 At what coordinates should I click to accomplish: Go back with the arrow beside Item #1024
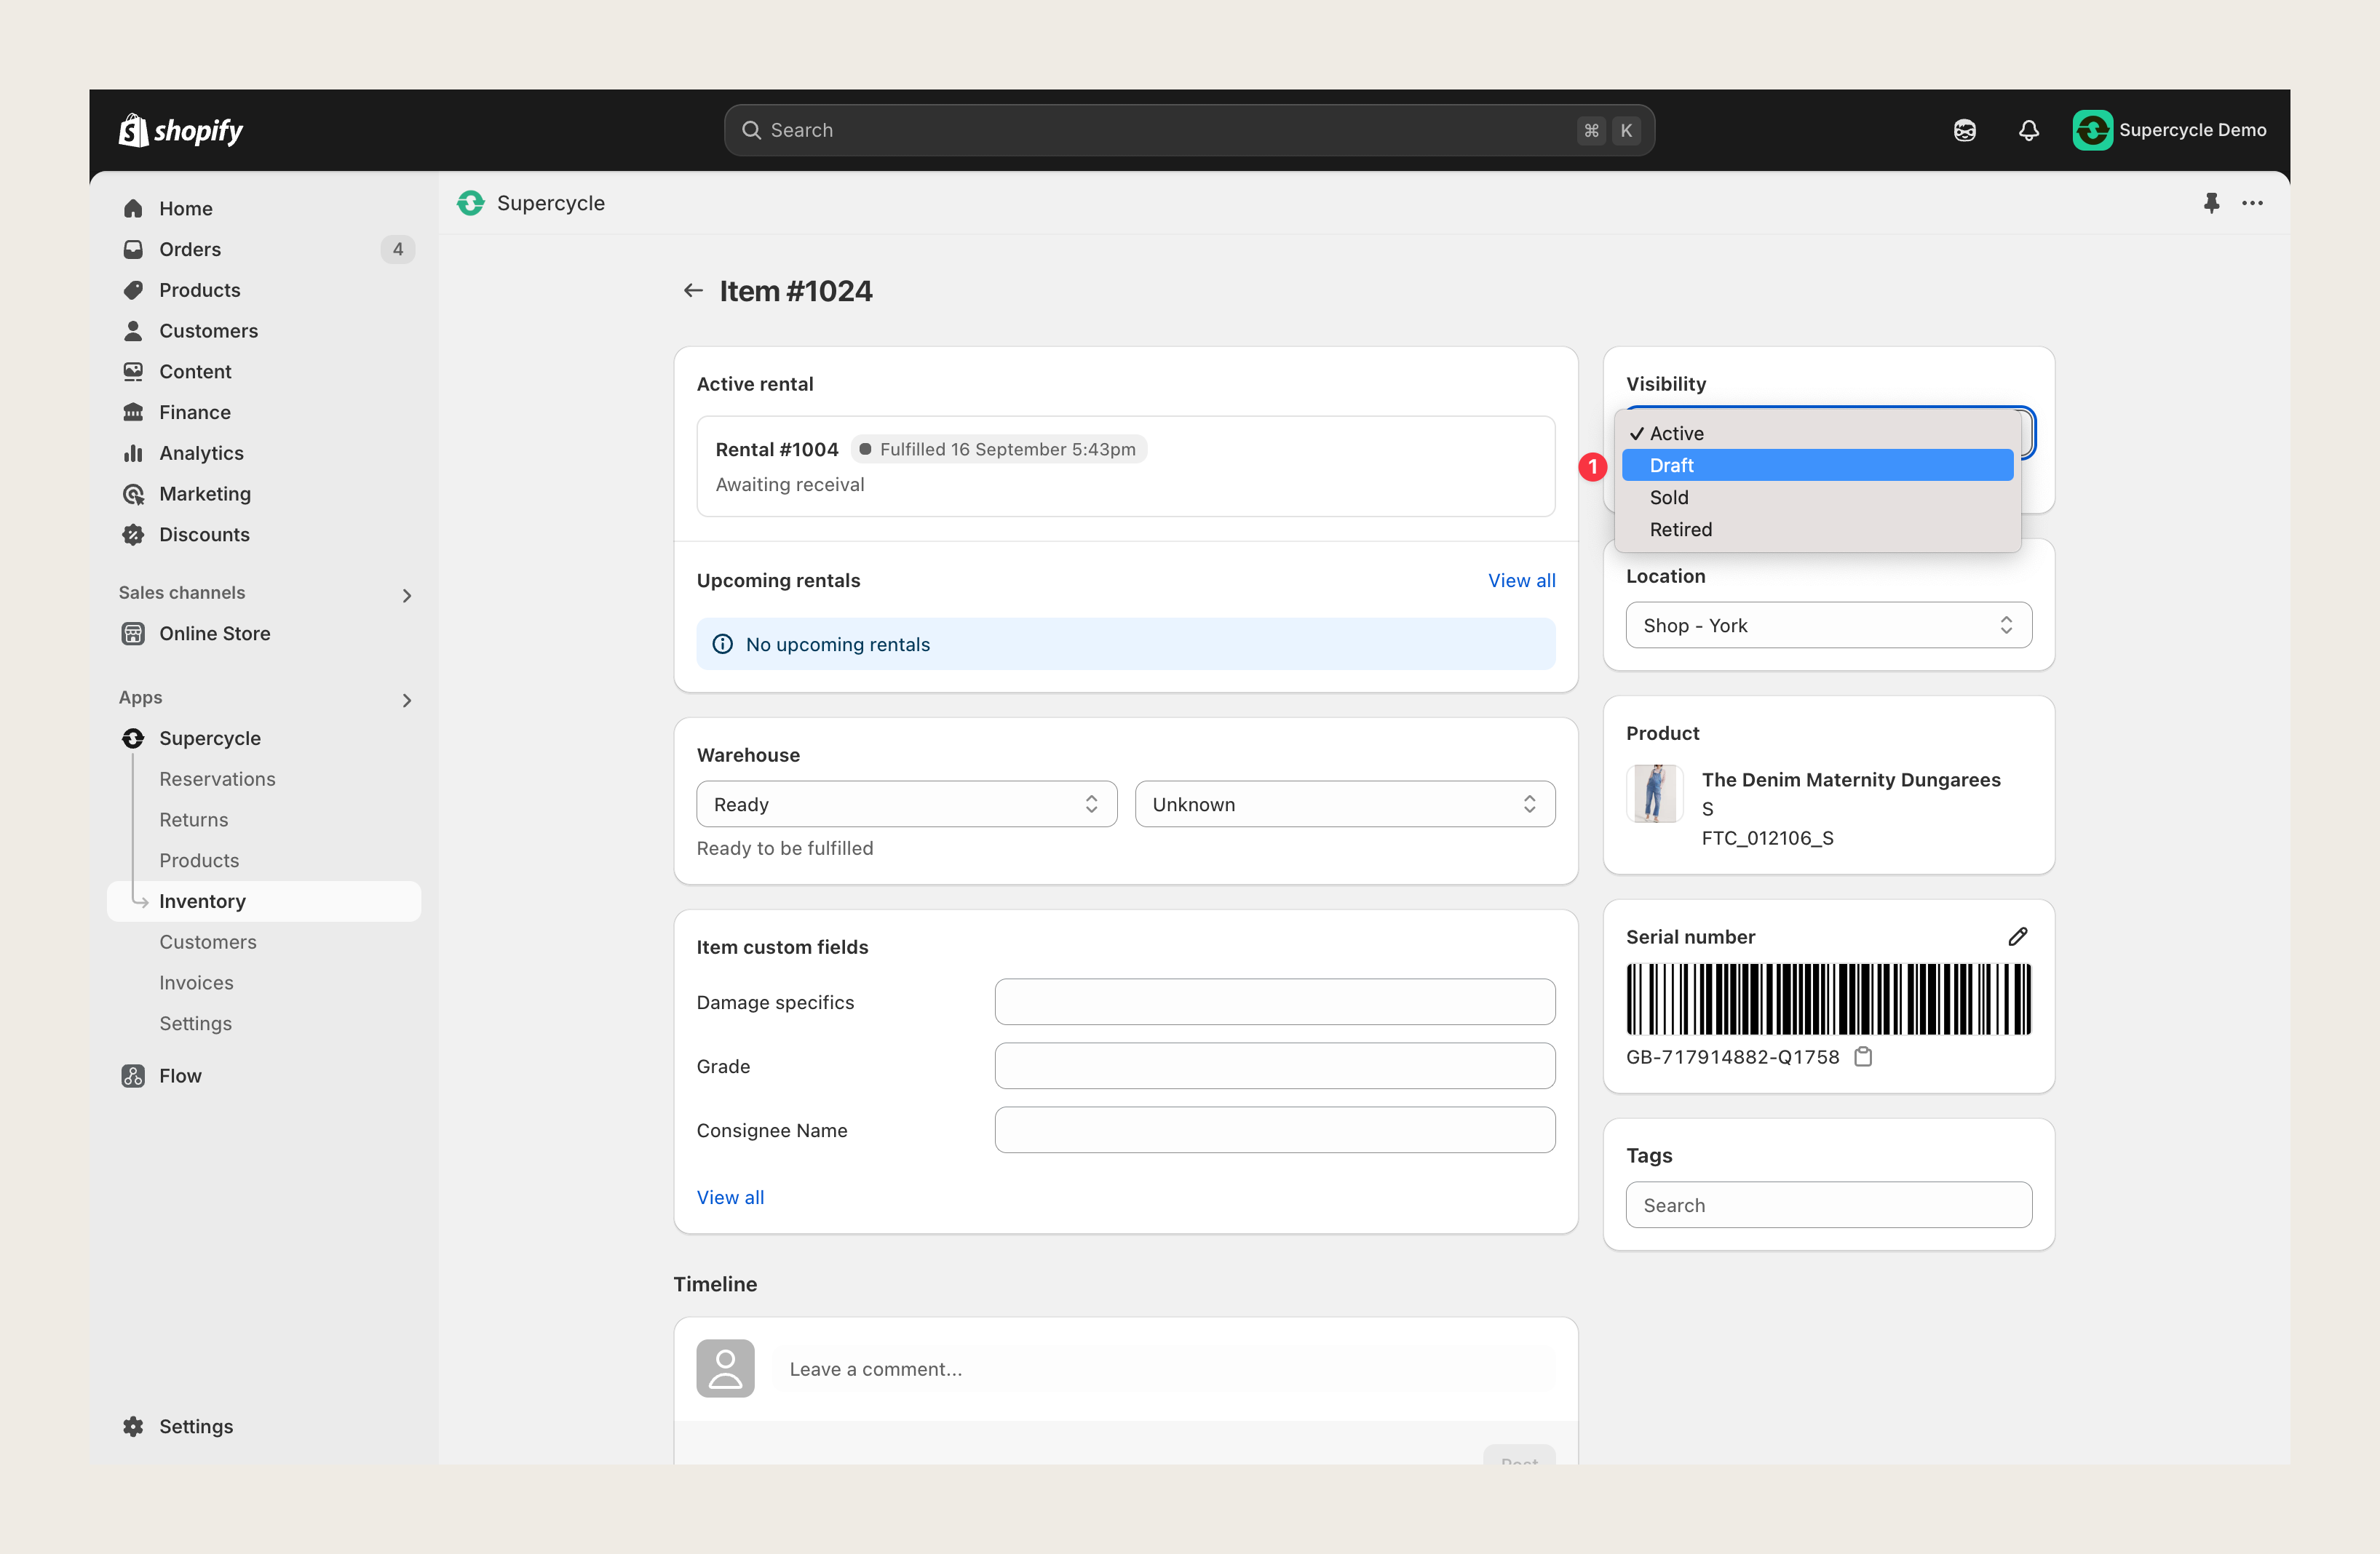pyautogui.click(x=692, y=291)
